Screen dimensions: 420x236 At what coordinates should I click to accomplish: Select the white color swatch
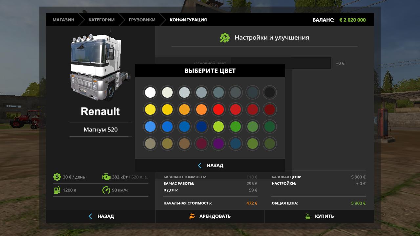(150, 92)
